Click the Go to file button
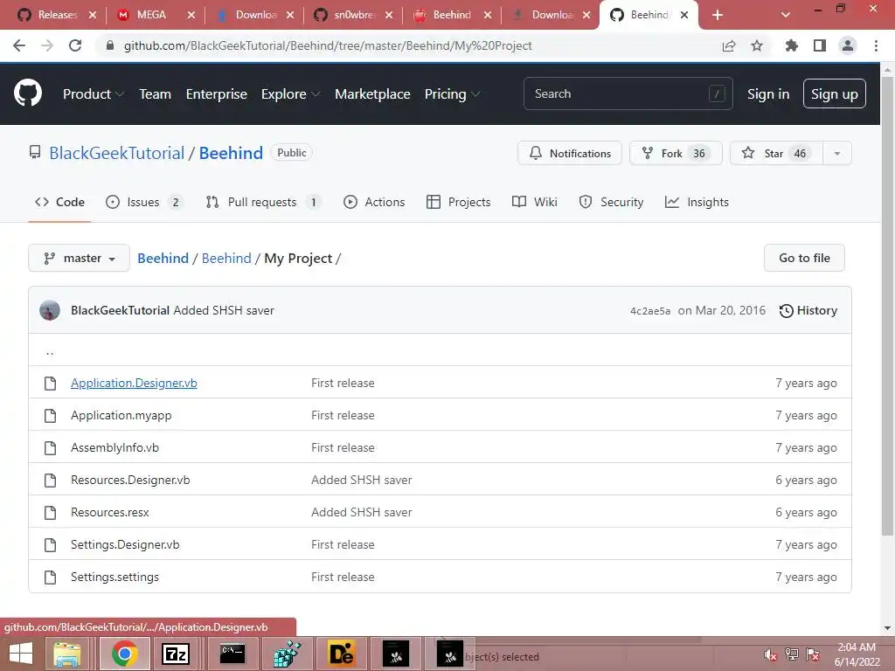This screenshot has width=895, height=671. click(804, 258)
